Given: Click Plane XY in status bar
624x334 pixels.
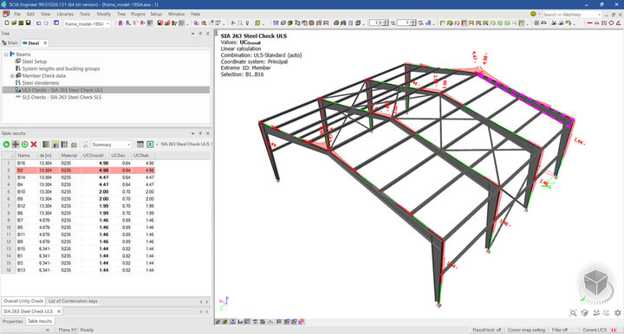Looking at the screenshot, I should click(68, 330).
